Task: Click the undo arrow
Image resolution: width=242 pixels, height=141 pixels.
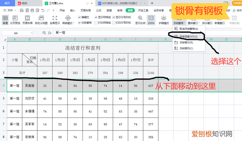Action: point(43,10)
